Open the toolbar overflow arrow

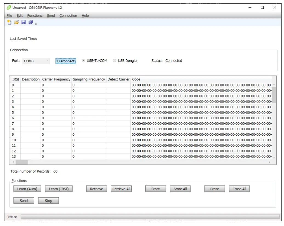click(x=36, y=24)
